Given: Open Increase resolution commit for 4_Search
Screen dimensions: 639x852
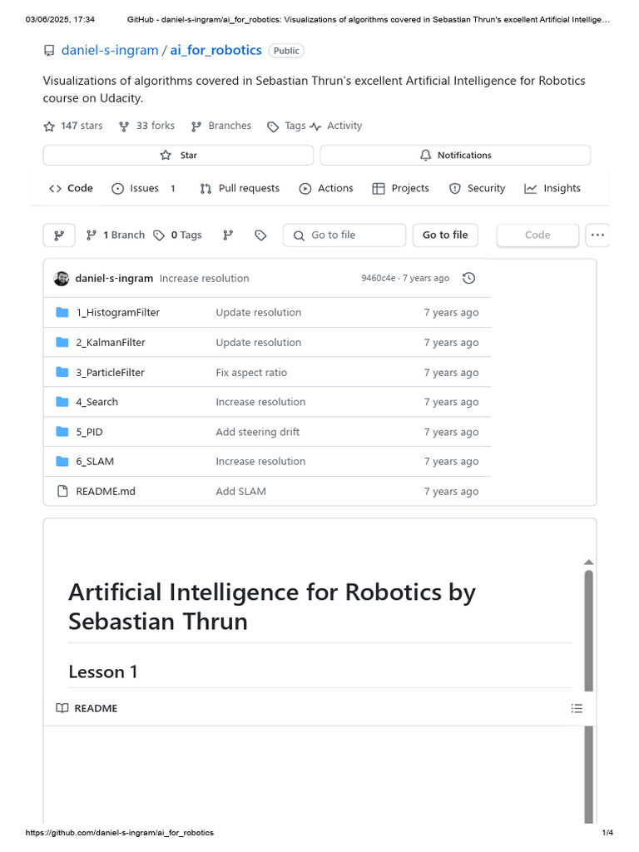Looking at the screenshot, I should [260, 402].
